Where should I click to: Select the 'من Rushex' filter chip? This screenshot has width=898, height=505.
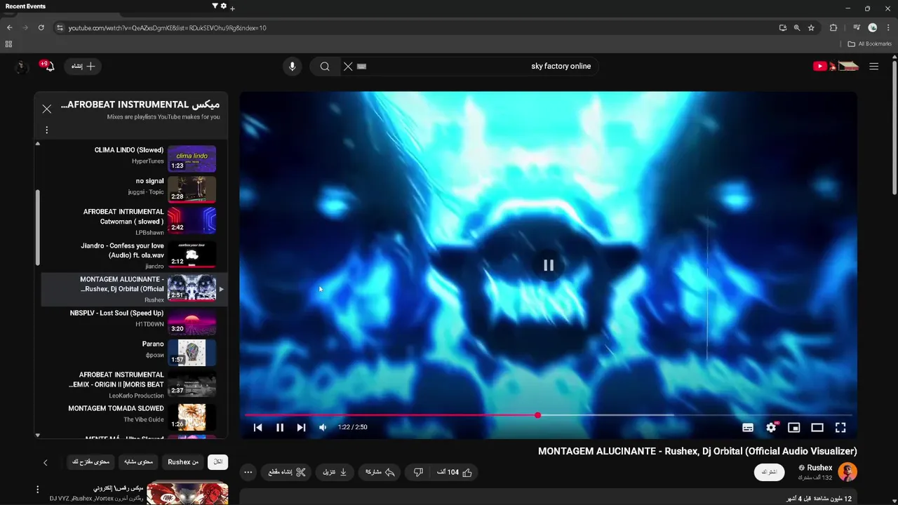(x=183, y=462)
